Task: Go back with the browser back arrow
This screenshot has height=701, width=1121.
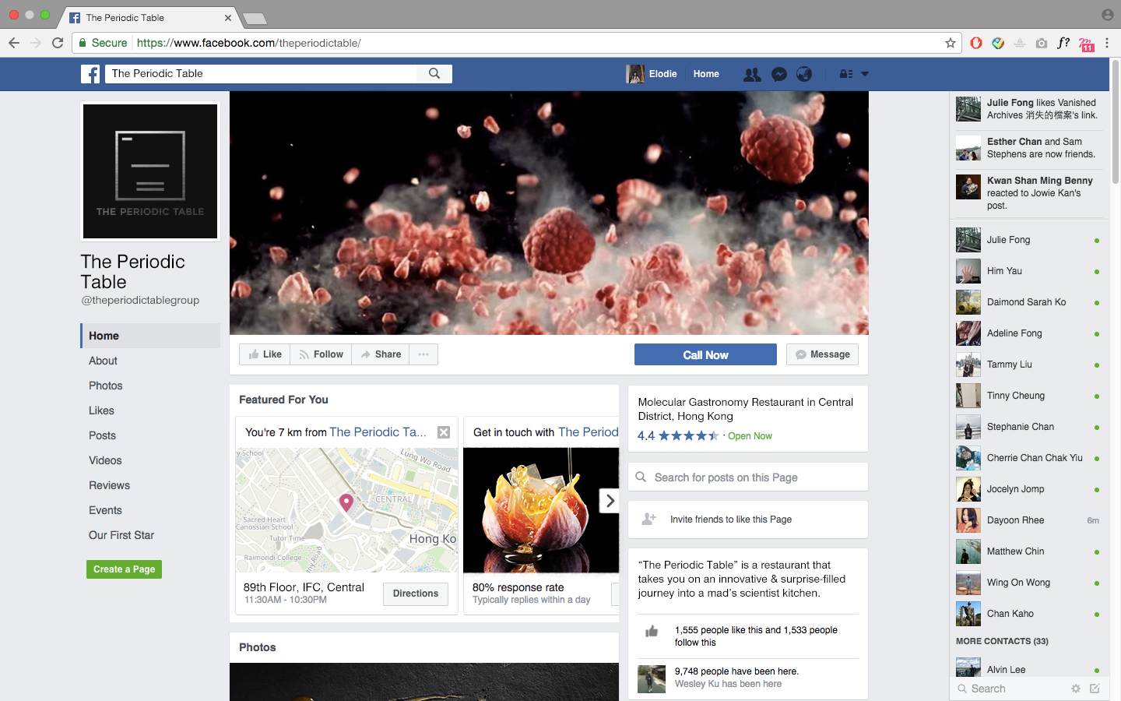Action: tap(14, 43)
